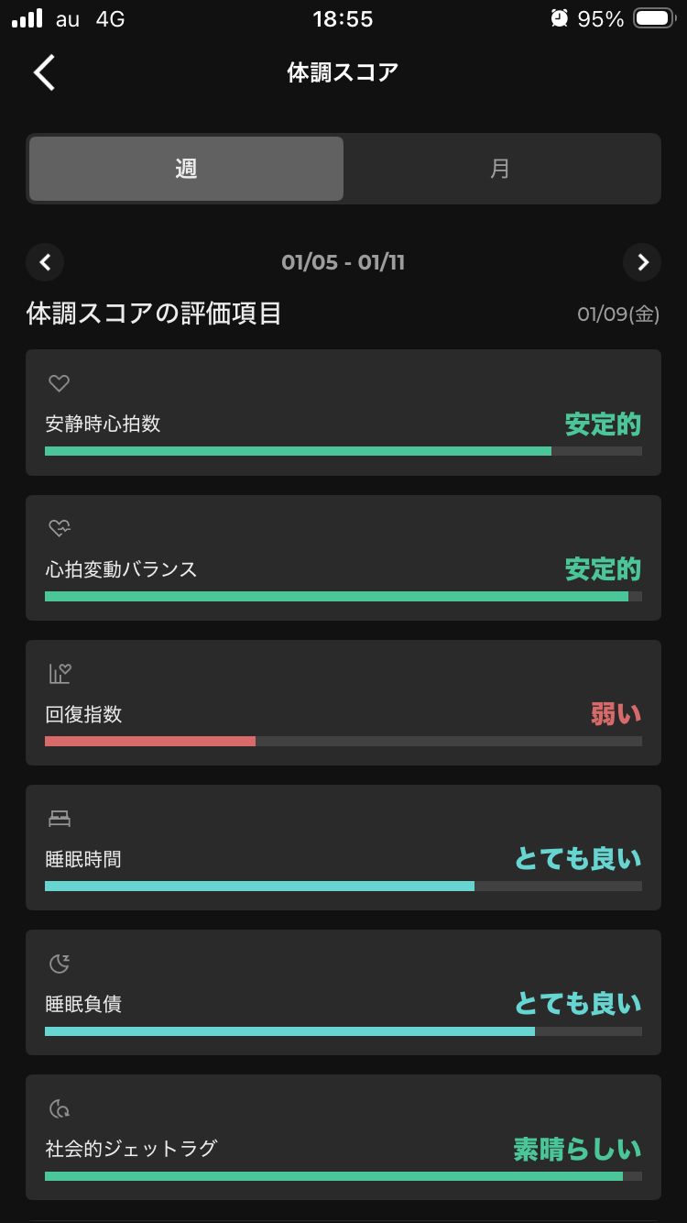Tap the heartbeat icon for 心拍変動バランス
The image size is (687, 1223).
(60, 528)
